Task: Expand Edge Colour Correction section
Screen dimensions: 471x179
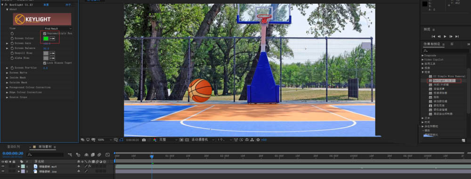Action: [7, 92]
